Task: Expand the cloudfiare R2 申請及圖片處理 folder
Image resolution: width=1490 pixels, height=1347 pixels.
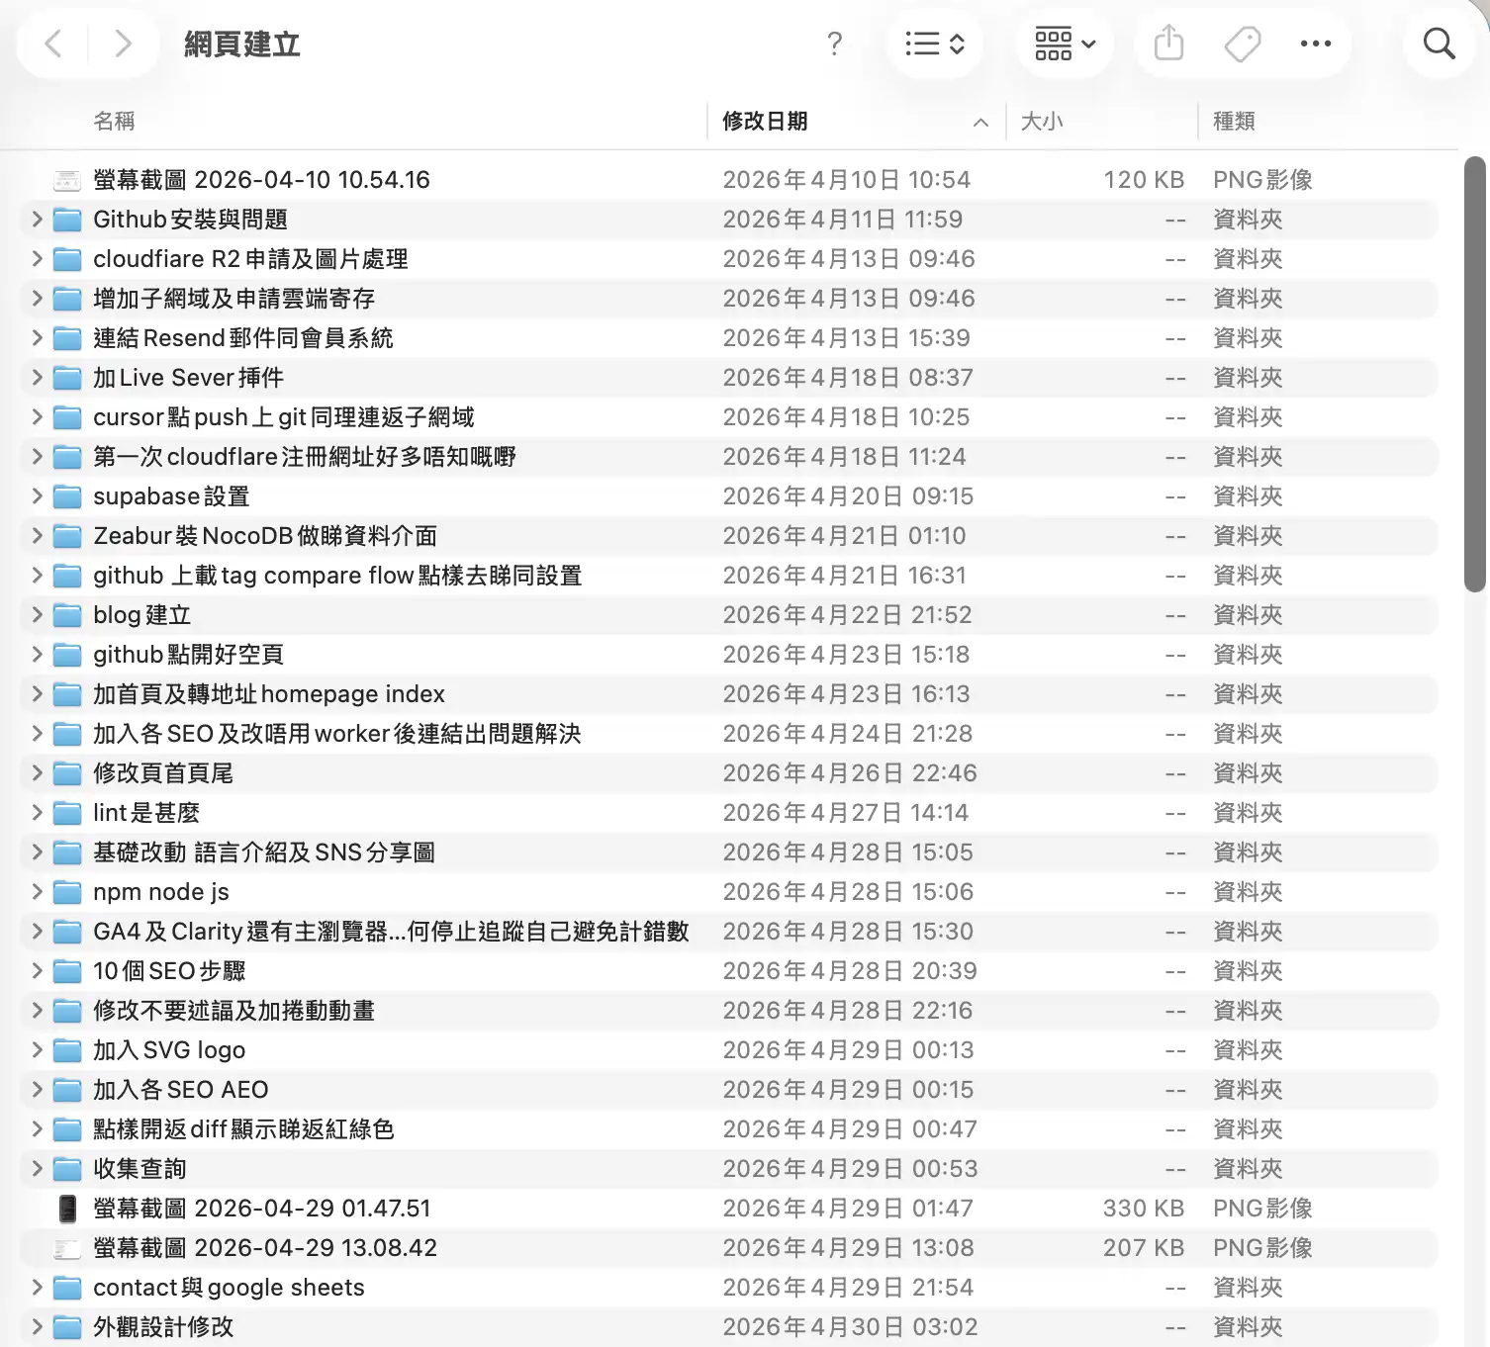Action: tap(37, 258)
